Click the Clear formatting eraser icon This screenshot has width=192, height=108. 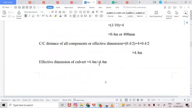pyautogui.click(x=60, y=12)
